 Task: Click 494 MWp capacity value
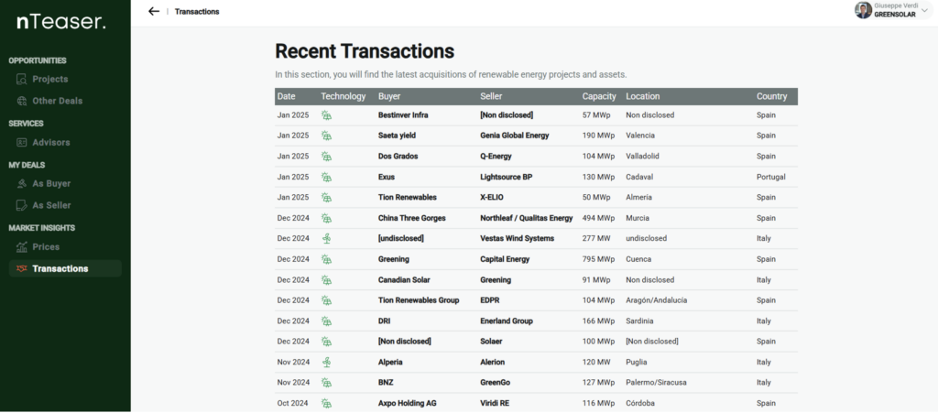pyautogui.click(x=598, y=218)
